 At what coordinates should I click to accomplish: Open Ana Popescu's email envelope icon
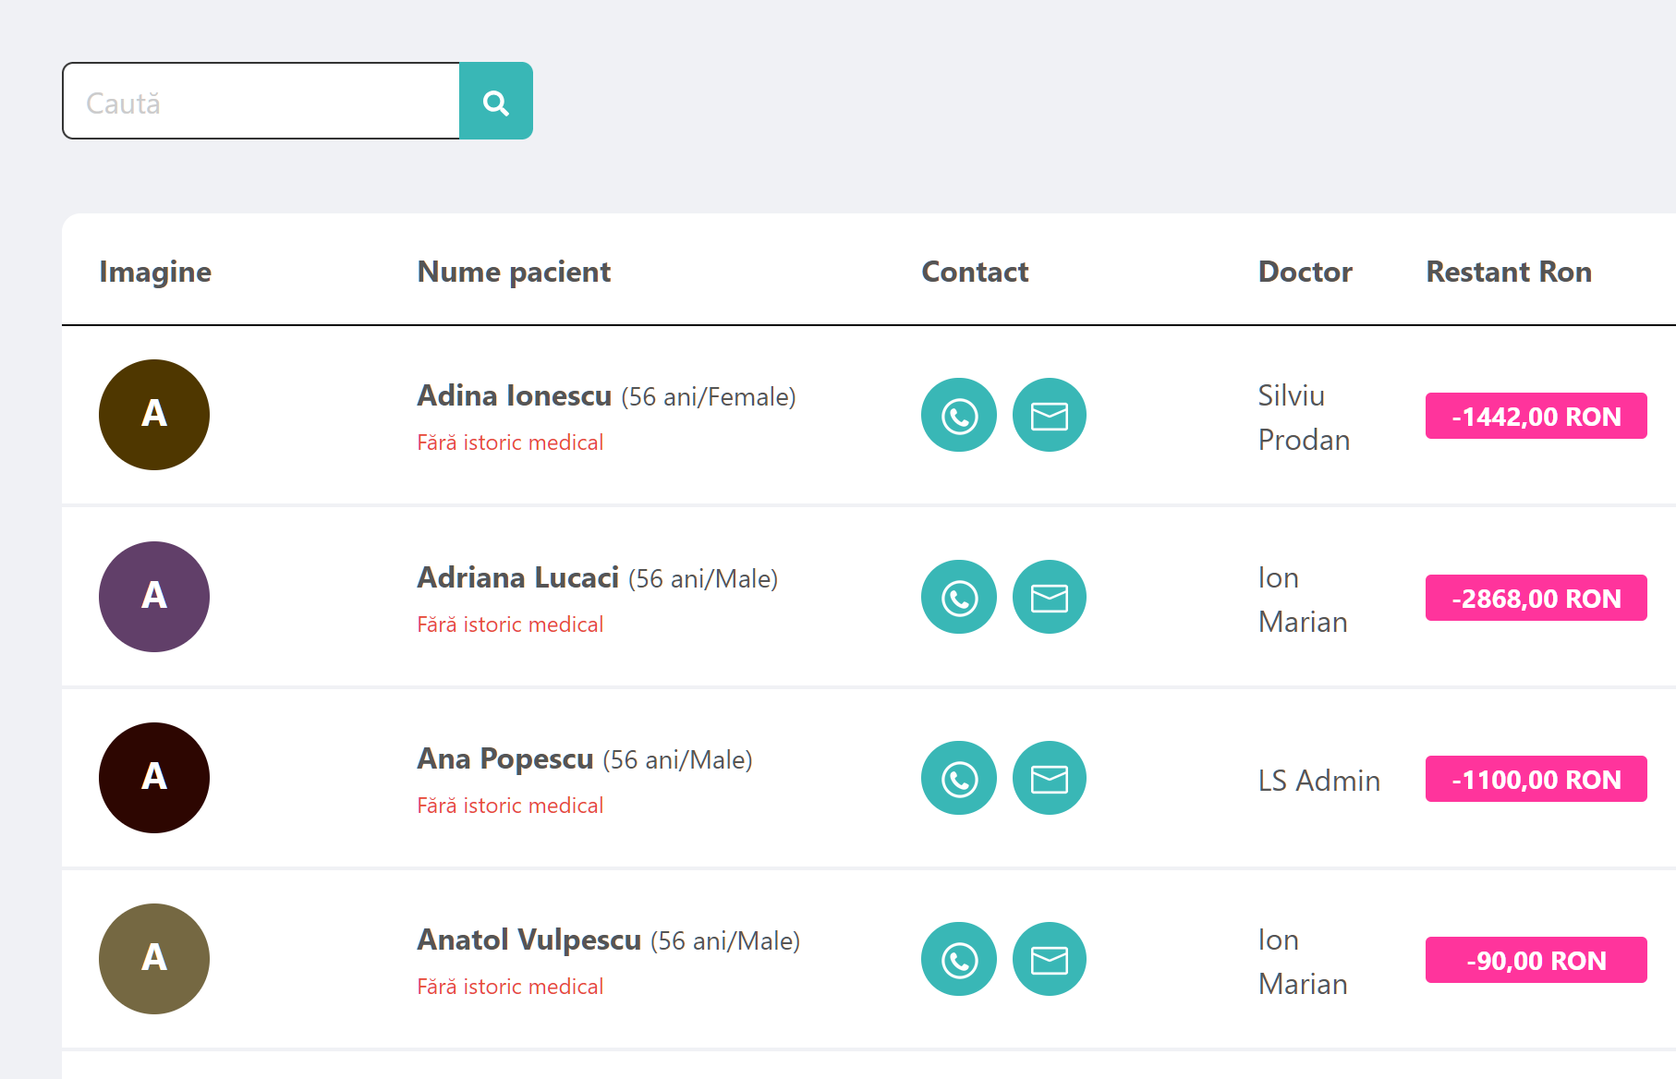tap(1049, 778)
